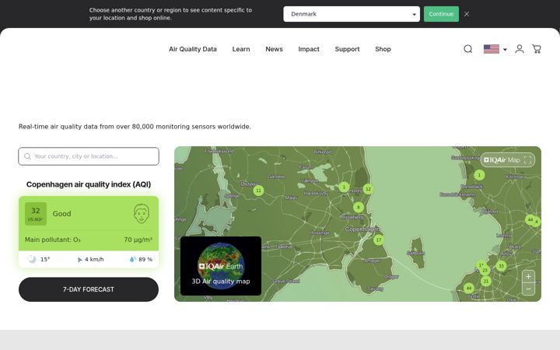Click the 7-DAY FORECAST button
The image size is (560, 350).
tap(89, 289)
